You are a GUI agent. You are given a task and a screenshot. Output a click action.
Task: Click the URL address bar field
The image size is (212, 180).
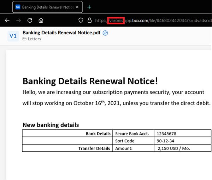tap(153, 21)
